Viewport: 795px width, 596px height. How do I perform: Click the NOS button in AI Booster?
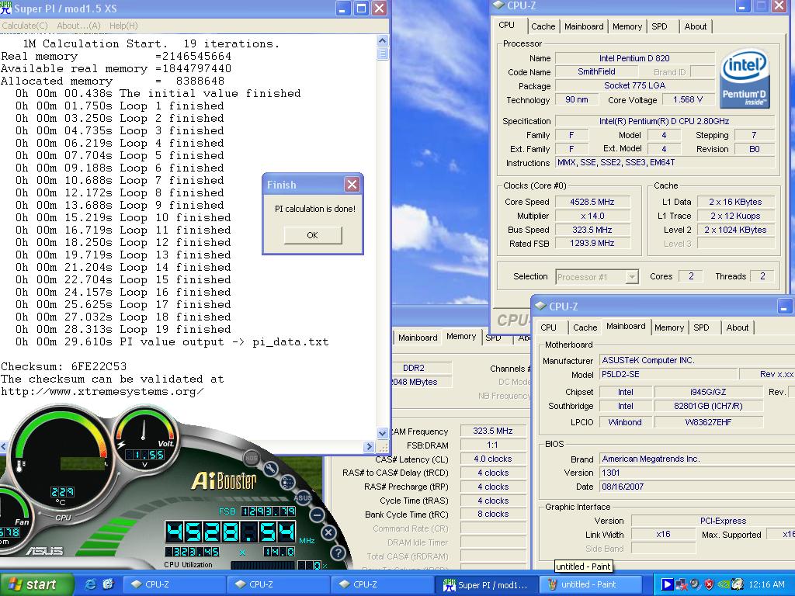click(252, 458)
